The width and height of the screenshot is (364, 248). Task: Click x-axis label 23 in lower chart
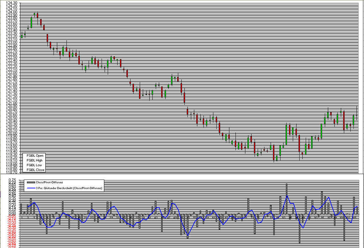(x=92, y=218)
